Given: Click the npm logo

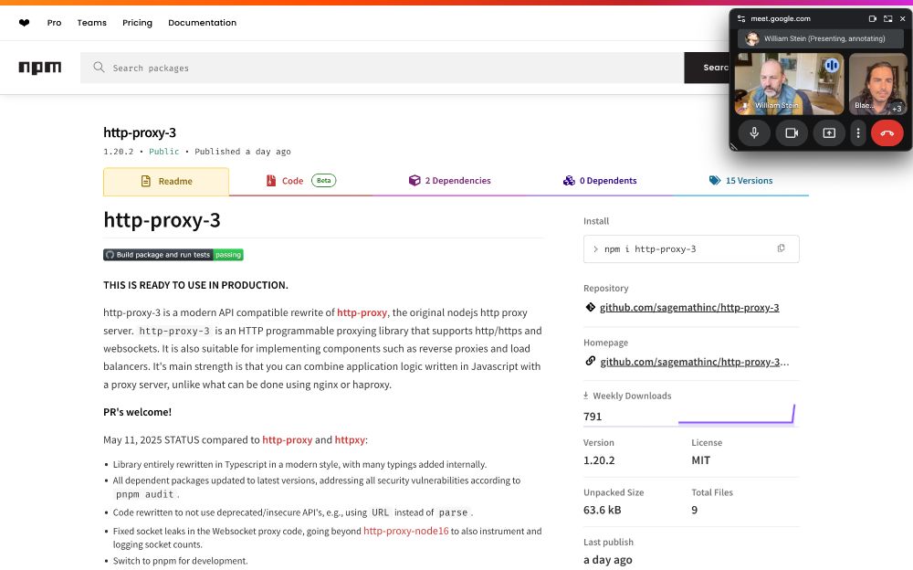Looking at the screenshot, I should click(39, 68).
